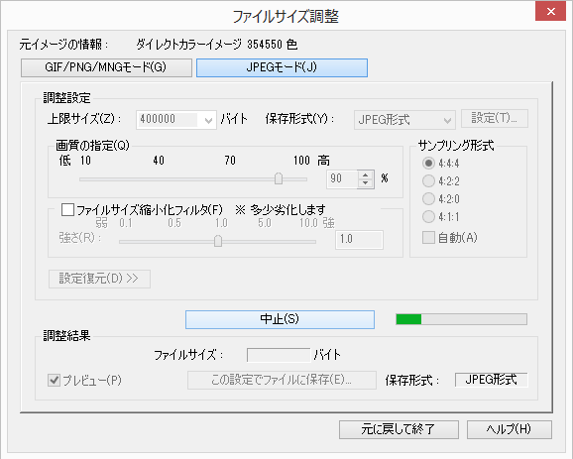Select the JPEGモード(J) tab
Viewport: 573px width, 459px height.
pos(282,67)
